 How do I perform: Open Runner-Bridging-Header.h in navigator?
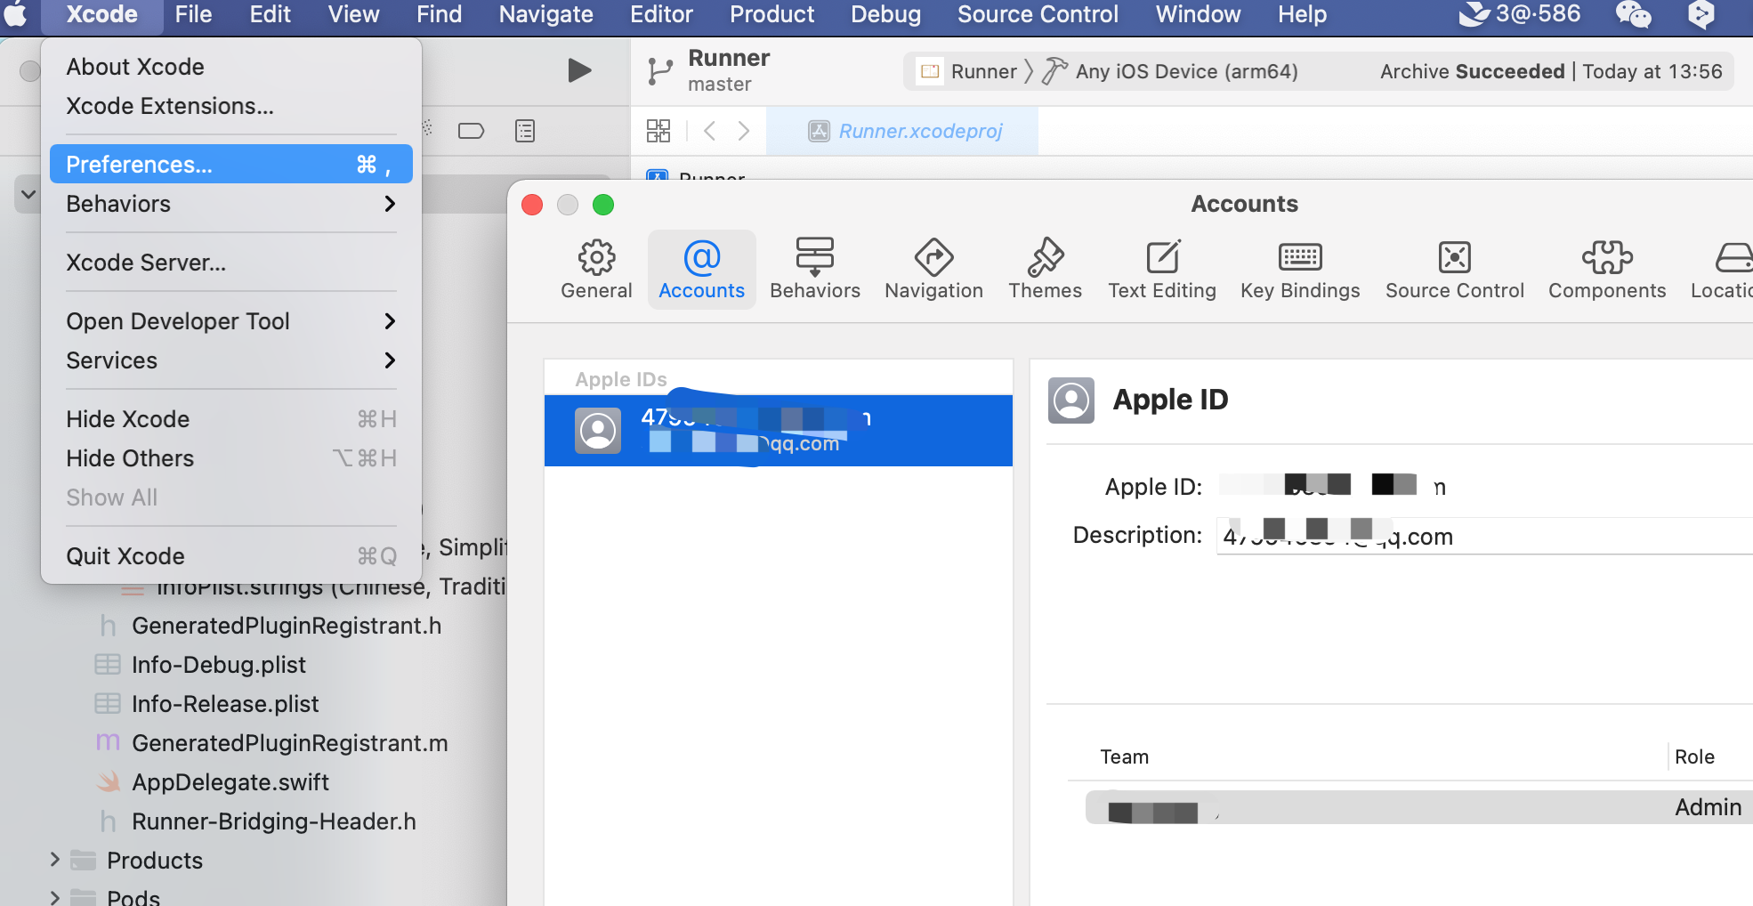click(x=273, y=821)
